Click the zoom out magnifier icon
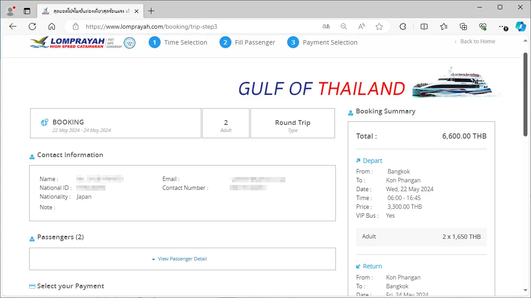This screenshot has width=531, height=298. point(344,26)
